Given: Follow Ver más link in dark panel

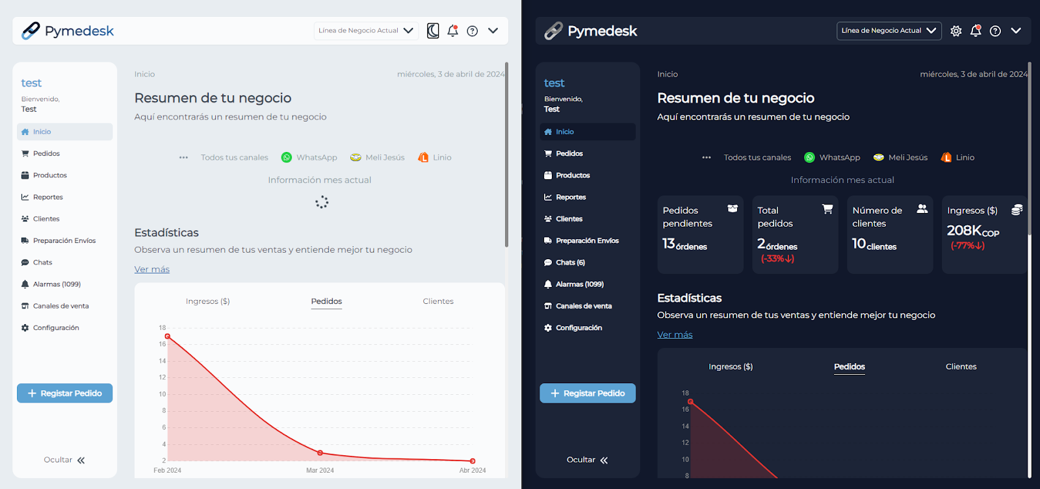Looking at the screenshot, I should coord(675,335).
